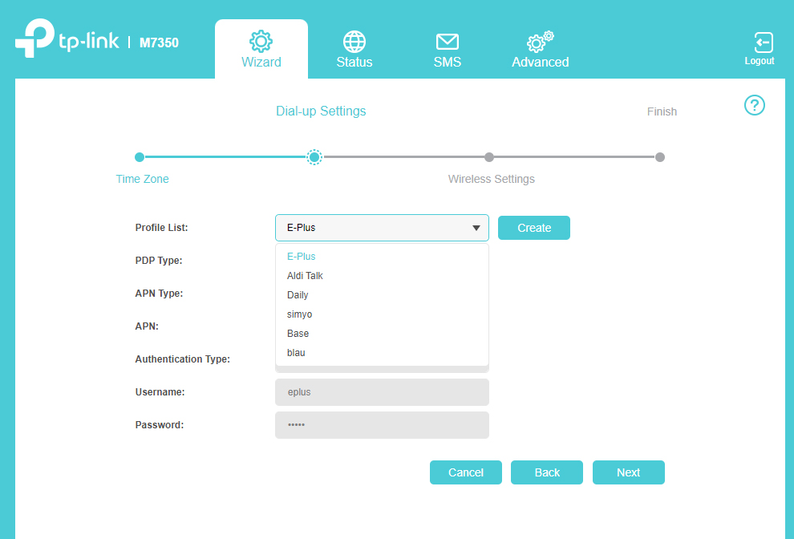The width and height of the screenshot is (794, 539).
Task: Click the APN: field label
Action: (147, 326)
